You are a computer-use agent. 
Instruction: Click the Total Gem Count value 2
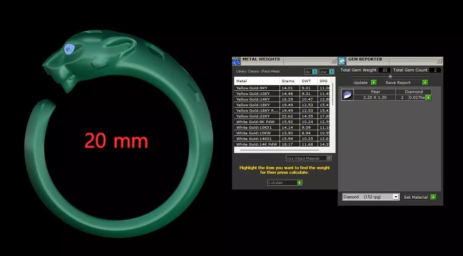pyautogui.click(x=435, y=70)
